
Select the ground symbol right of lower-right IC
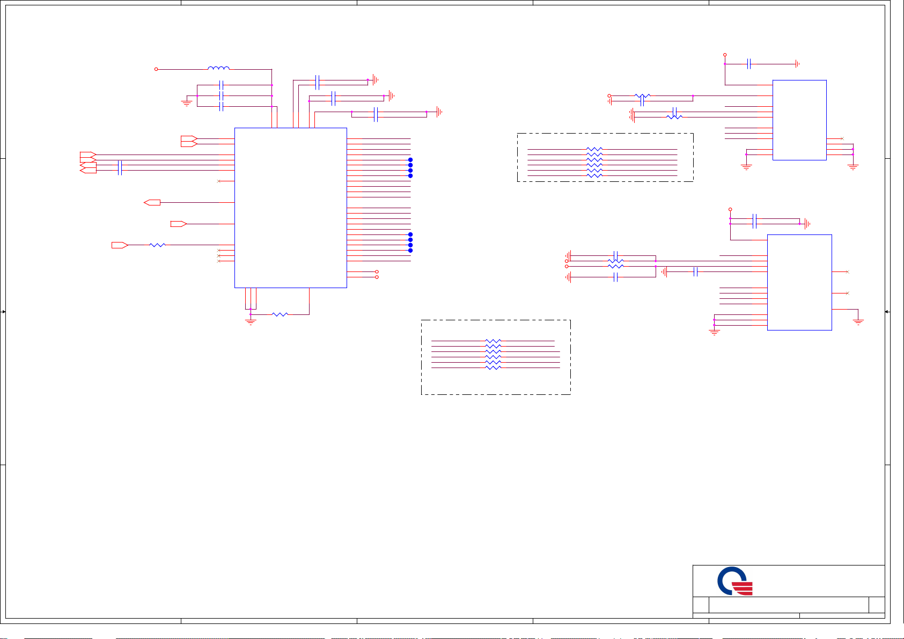[x=858, y=321]
